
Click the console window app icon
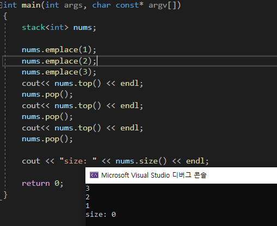pos(94,175)
